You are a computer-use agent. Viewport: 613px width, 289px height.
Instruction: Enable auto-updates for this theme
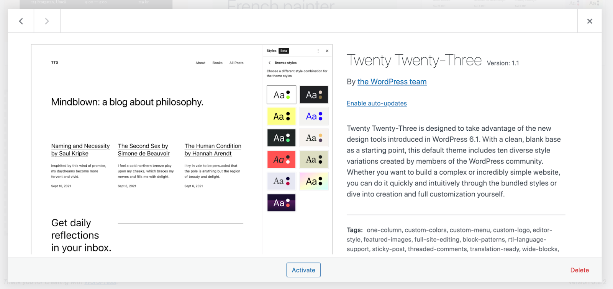pyautogui.click(x=377, y=103)
